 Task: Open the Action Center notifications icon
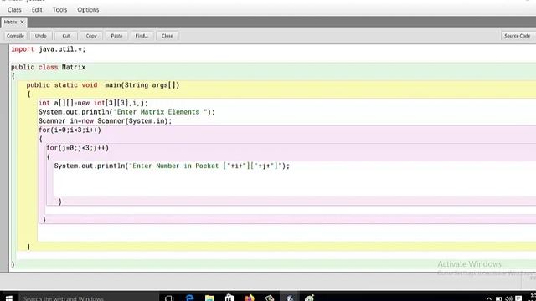pyautogui.click(x=518, y=298)
